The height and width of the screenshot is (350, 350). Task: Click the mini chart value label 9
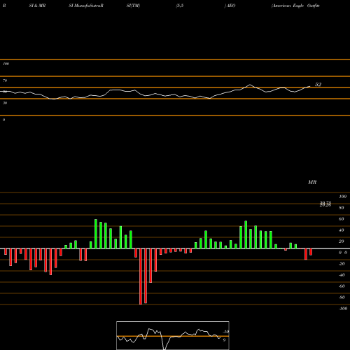(224, 340)
